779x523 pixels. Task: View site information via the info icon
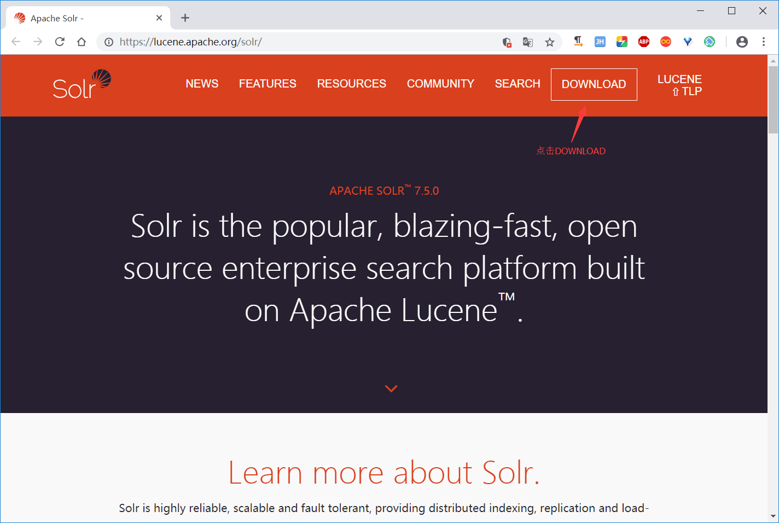[109, 42]
